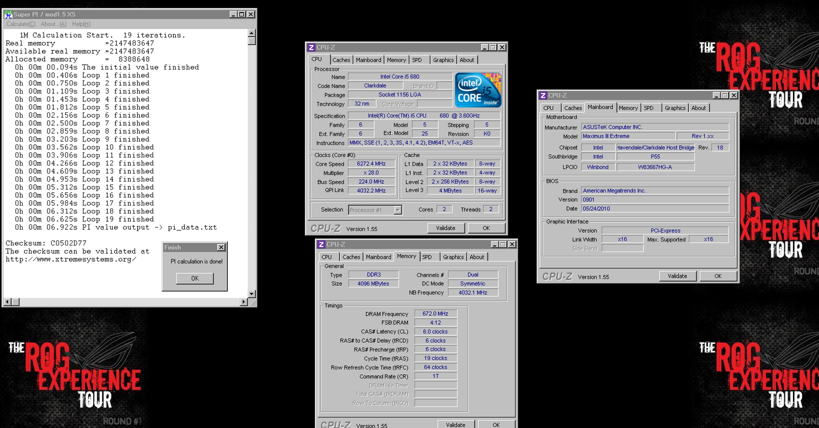Open the About menu in Super PI
819x428 pixels.
pyautogui.click(x=54, y=24)
